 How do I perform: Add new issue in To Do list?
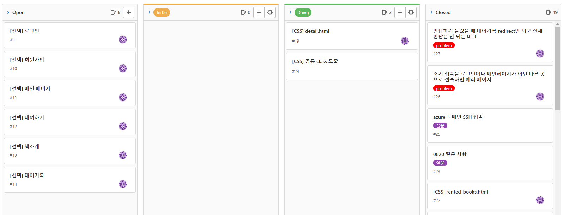(259, 12)
